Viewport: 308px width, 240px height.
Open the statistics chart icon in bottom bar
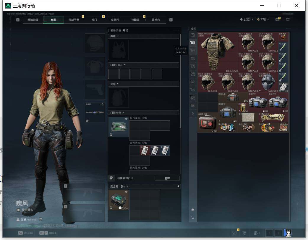(x=234, y=233)
